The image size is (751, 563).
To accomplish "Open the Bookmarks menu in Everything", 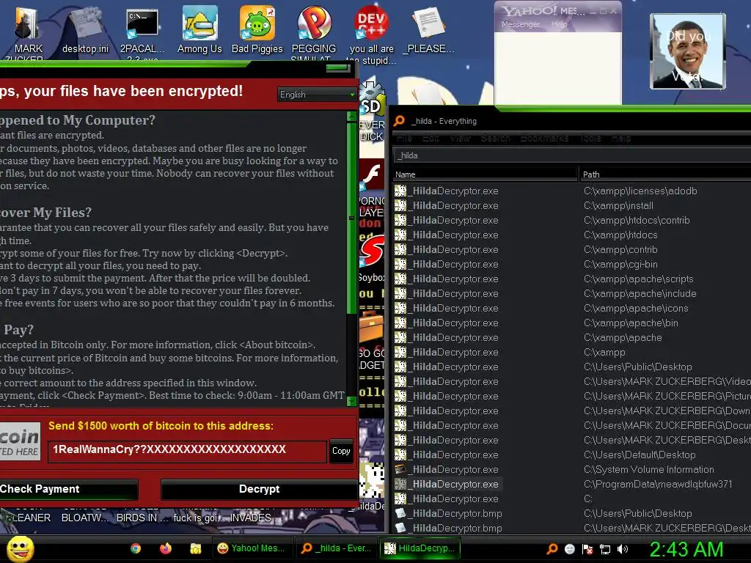I will (x=545, y=139).
